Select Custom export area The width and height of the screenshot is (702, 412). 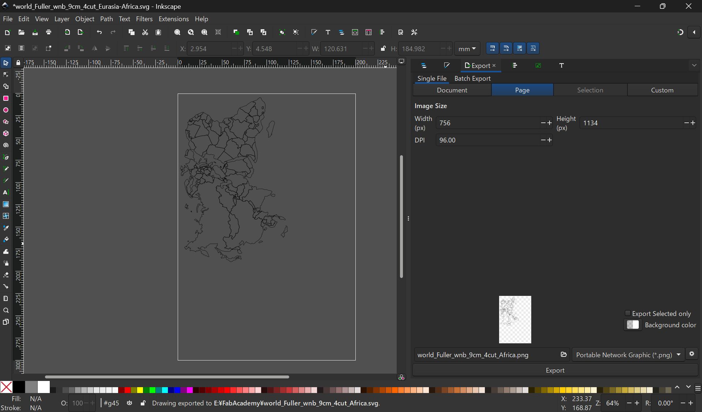(x=662, y=90)
